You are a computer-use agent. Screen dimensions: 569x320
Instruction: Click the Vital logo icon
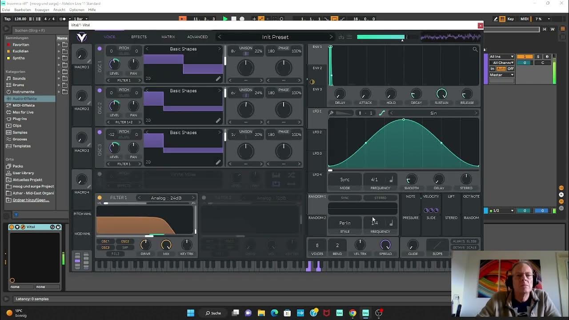(82, 37)
